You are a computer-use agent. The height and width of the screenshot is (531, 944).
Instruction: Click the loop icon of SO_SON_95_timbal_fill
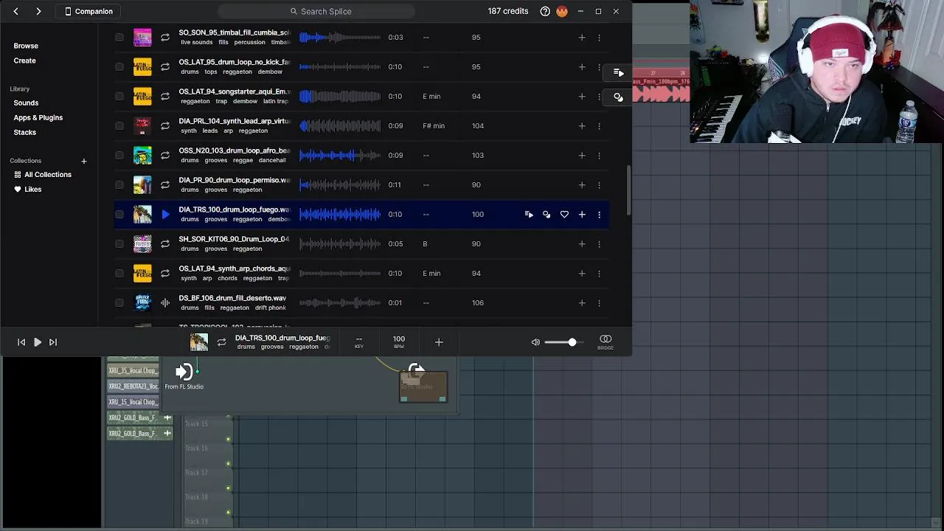tap(165, 37)
